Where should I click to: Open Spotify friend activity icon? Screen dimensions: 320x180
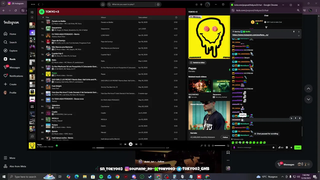201,4
